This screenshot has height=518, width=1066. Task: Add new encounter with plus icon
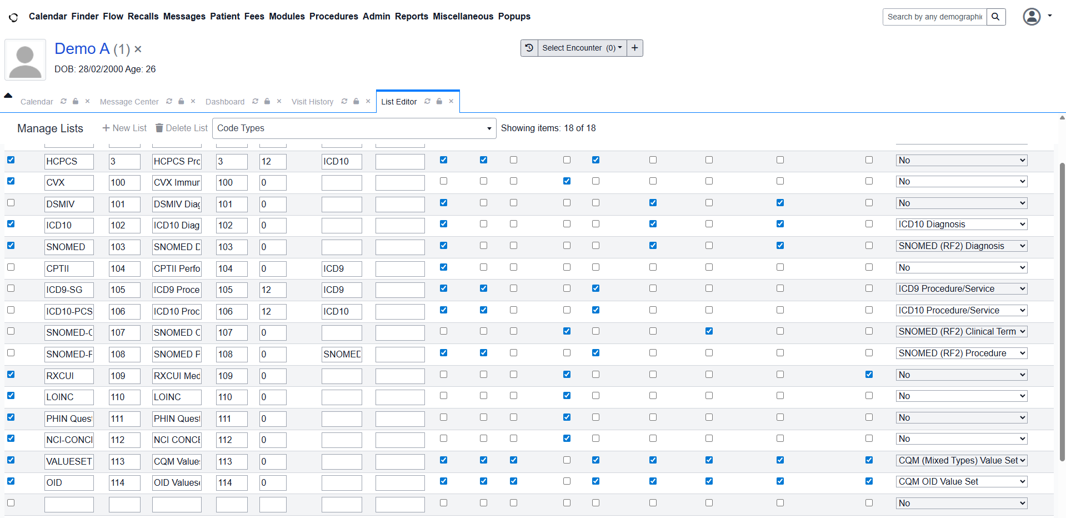point(634,48)
